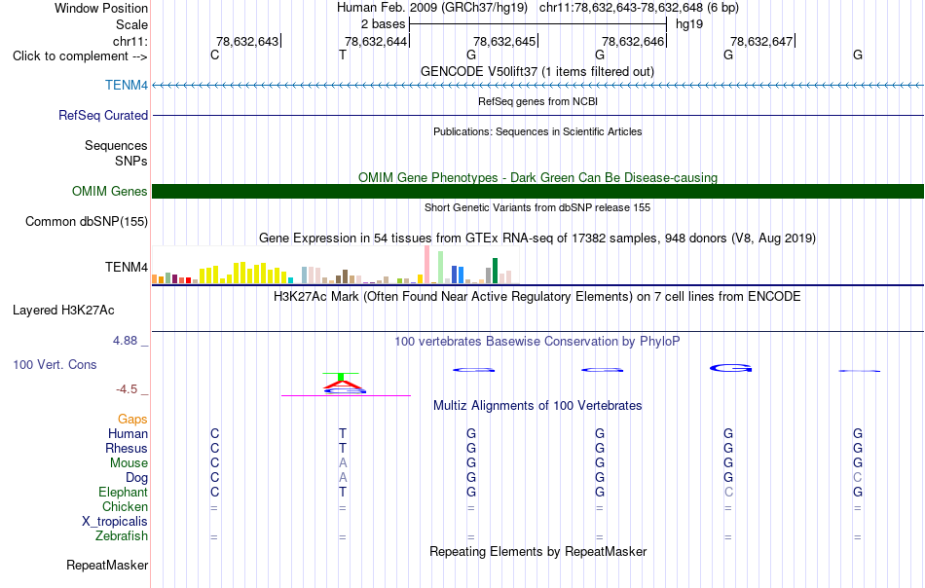The height and width of the screenshot is (588, 925).
Task: Click 'Click to complement -->' label
Action: click(x=80, y=56)
